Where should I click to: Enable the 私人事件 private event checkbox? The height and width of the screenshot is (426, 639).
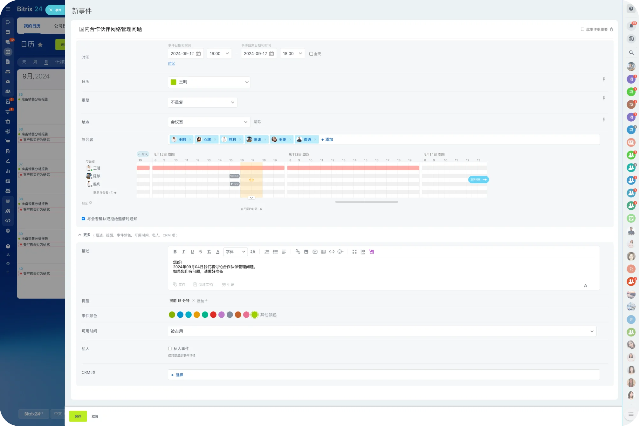(x=170, y=348)
